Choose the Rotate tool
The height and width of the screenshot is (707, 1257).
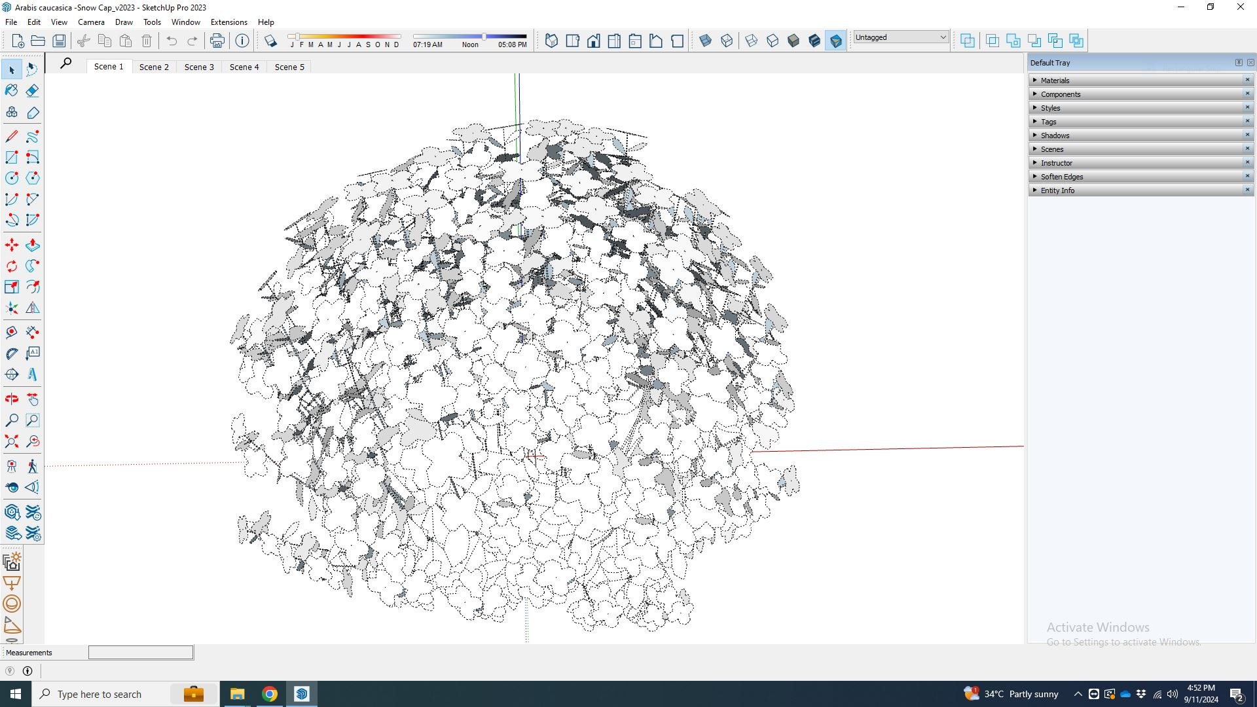(x=12, y=266)
